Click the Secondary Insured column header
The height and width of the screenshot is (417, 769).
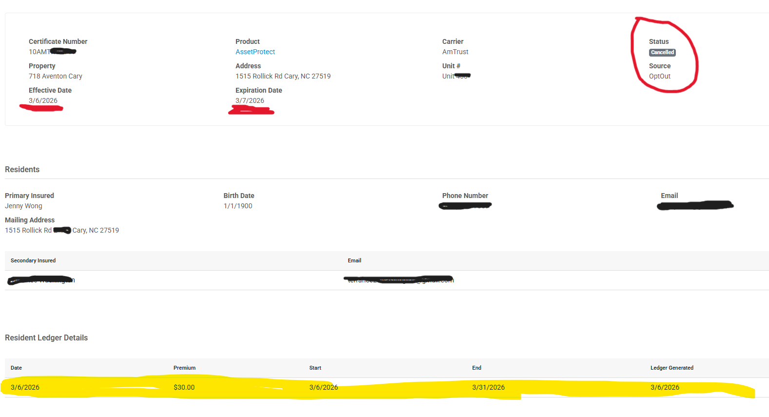(33, 260)
